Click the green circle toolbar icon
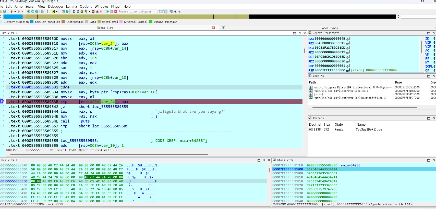 (x=67, y=11)
